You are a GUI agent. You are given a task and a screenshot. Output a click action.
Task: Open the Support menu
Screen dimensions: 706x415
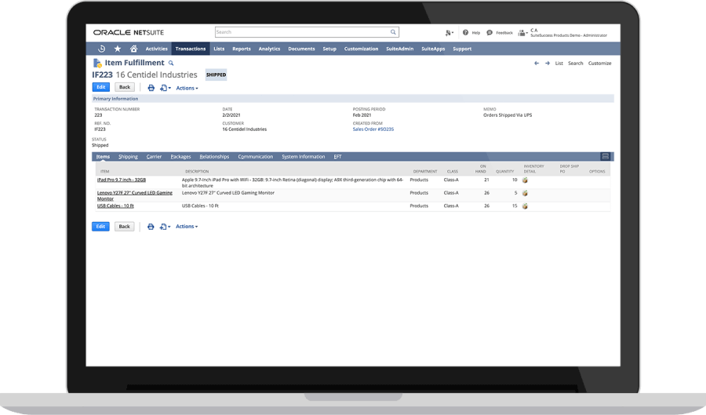pyautogui.click(x=462, y=49)
